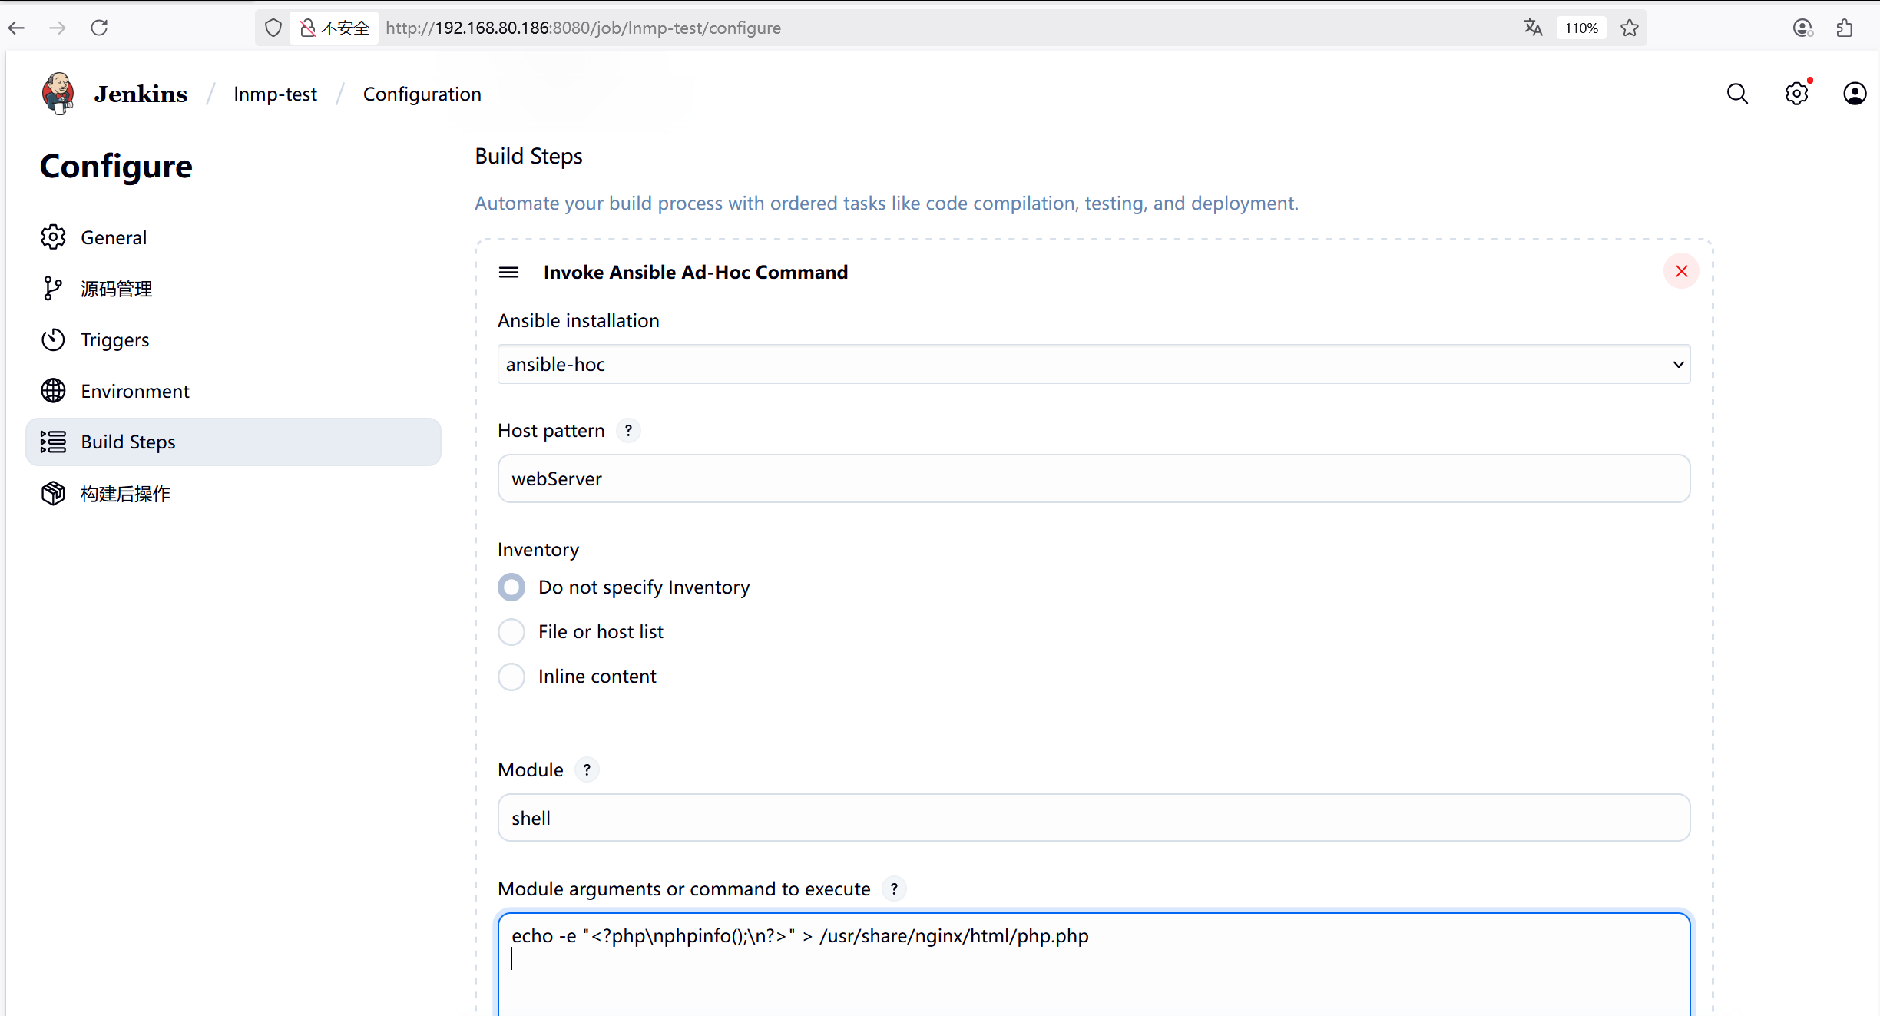The image size is (1880, 1016).
Task: Open Manage Jenkins gear icon in header
Action: tap(1796, 94)
